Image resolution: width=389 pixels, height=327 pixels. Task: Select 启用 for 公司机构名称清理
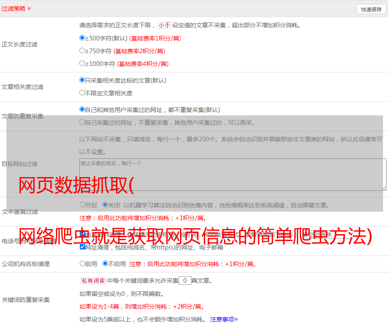tap(82, 263)
